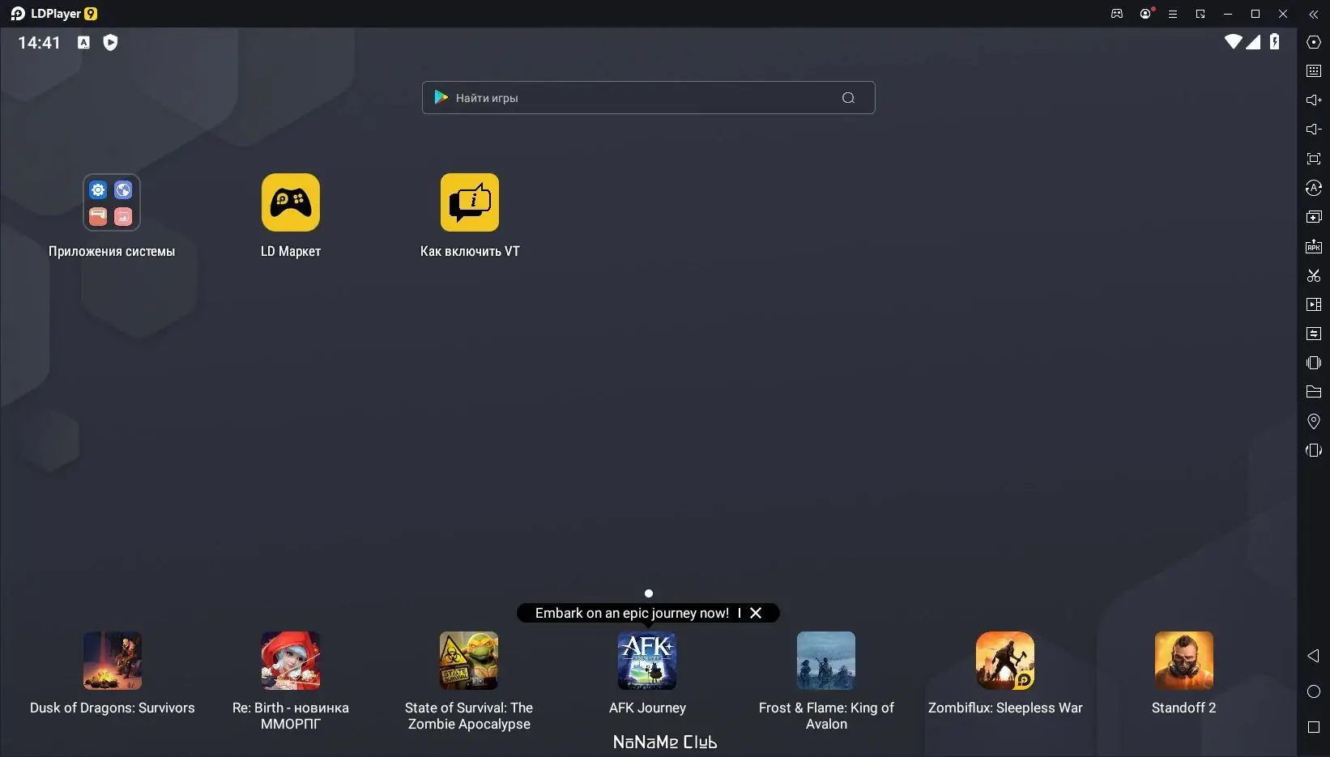Close the Embark on an epic journey tooltip
This screenshot has width=1330, height=757.
pyautogui.click(x=756, y=613)
